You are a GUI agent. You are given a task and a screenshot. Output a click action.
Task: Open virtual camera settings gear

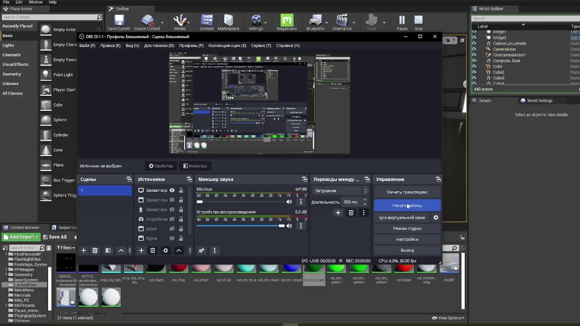coord(436,217)
